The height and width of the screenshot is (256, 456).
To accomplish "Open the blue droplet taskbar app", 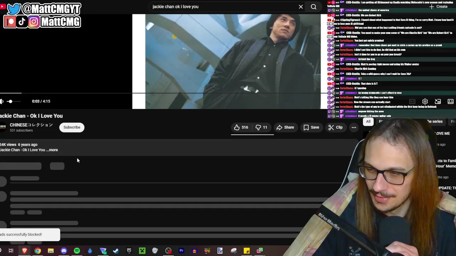I will pos(90,251).
